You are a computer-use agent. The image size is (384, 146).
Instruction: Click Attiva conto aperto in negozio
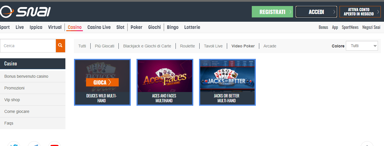coord(360,12)
